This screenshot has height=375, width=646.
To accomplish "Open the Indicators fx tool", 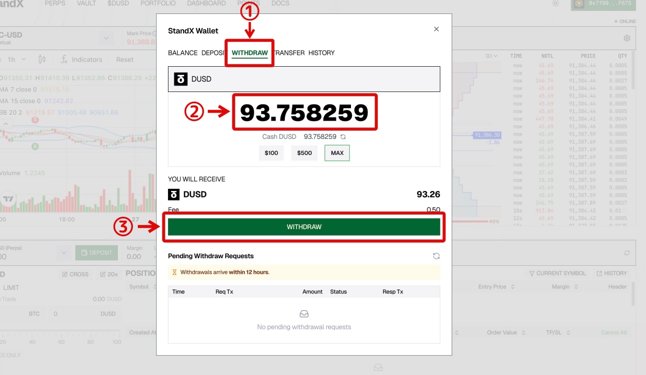I will (81, 60).
